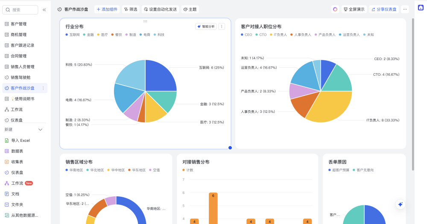Open the 筛选 filter
Image resolution: width=427 pixels, height=224 pixels.
pyautogui.click(x=131, y=9)
